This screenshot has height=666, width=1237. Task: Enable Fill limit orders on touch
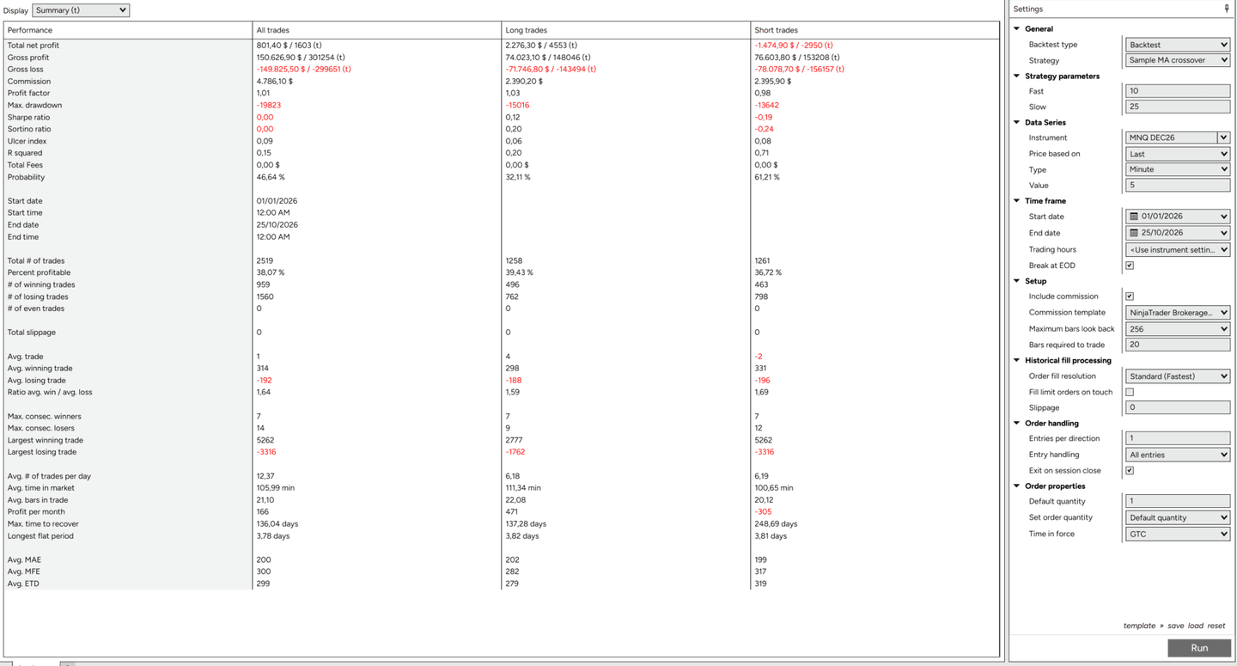tap(1130, 392)
